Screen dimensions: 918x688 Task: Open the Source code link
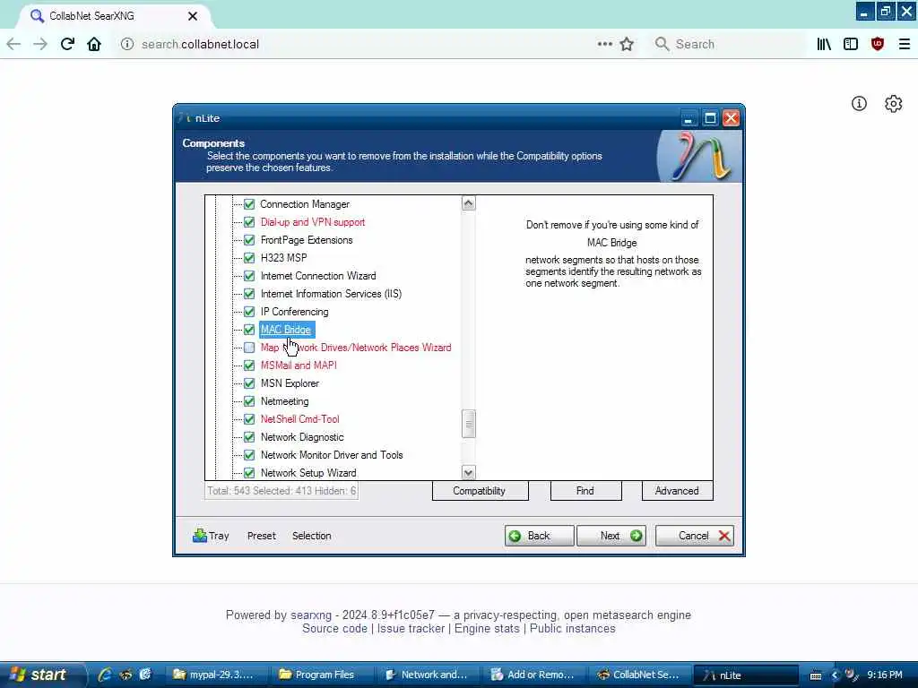pyautogui.click(x=334, y=628)
